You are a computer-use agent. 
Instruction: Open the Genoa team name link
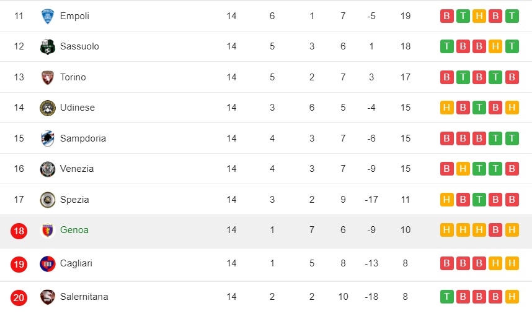click(x=74, y=230)
